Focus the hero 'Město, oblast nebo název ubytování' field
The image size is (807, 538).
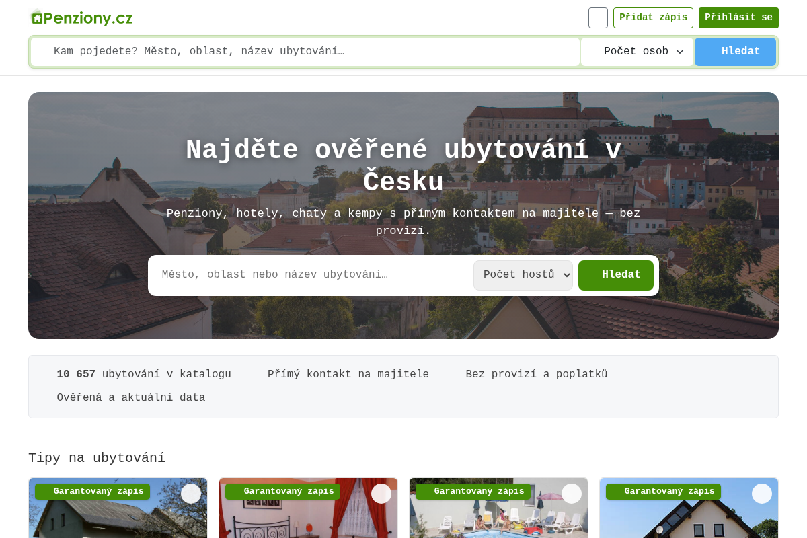pyautogui.click(x=311, y=275)
